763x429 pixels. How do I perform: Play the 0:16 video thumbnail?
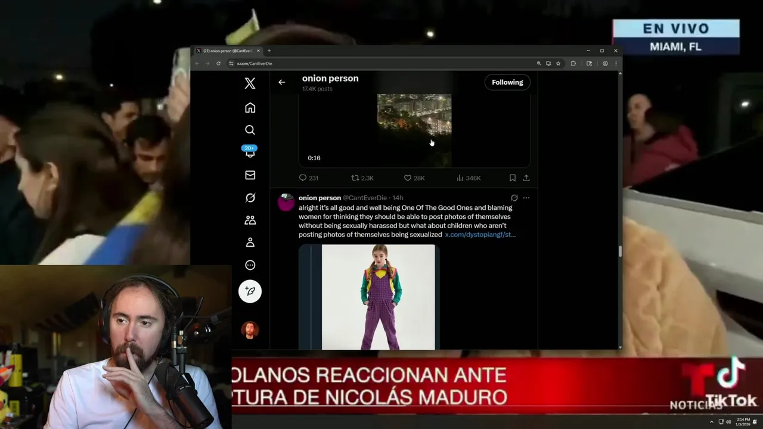click(x=414, y=130)
